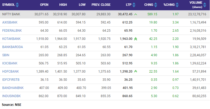Go to the HDFCBANK symbol page
The image size is (210, 109).
[x=11, y=72]
